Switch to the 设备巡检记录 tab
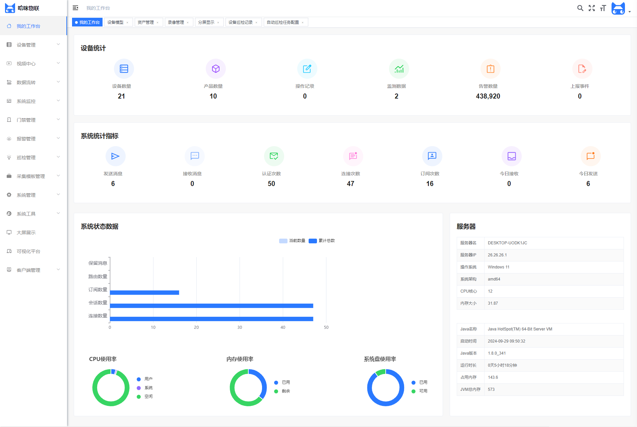This screenshot has height=427, width=637. 240,22
